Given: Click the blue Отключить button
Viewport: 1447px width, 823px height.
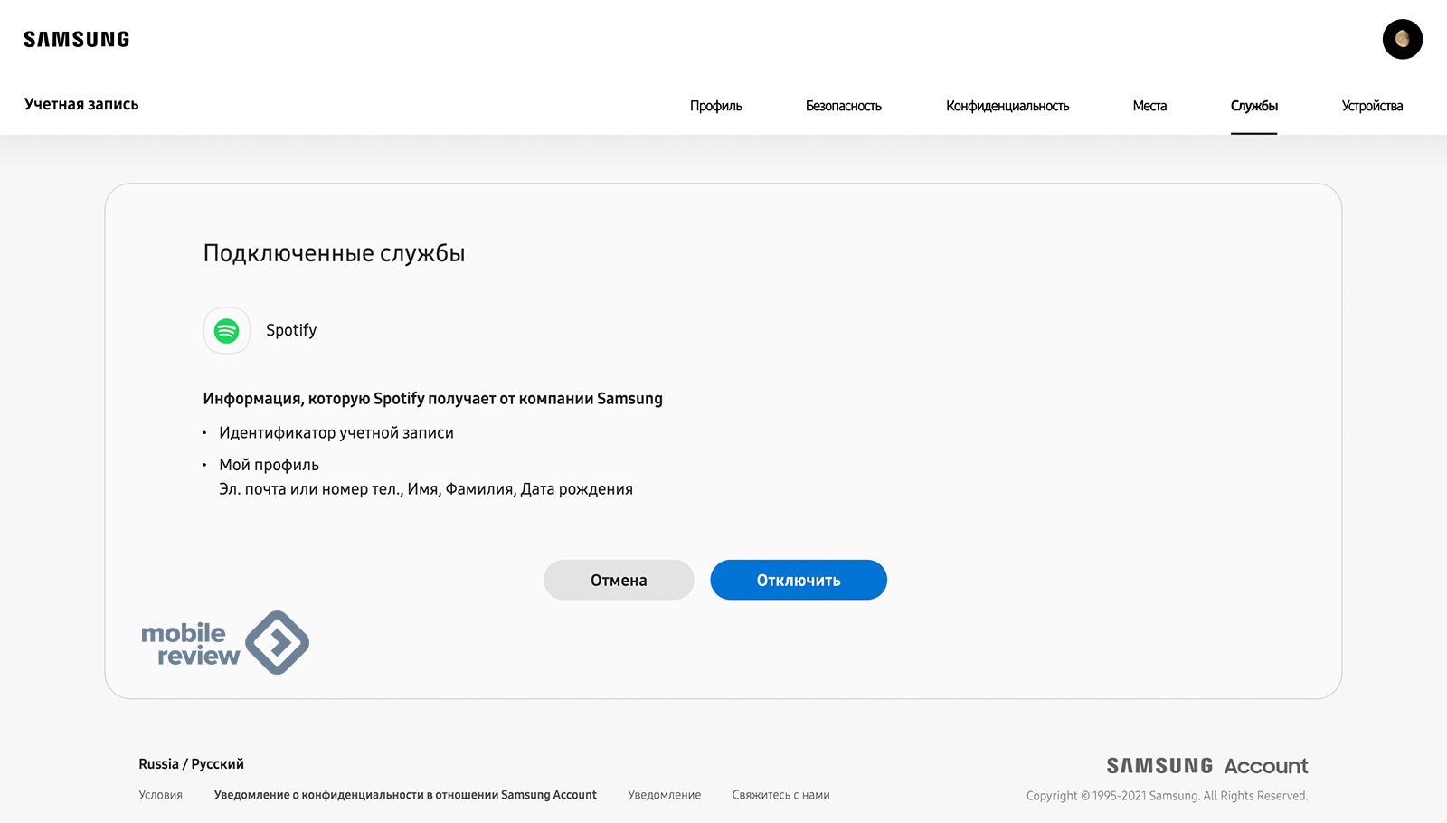Looking at the screenshot, I should coord(799,580).
